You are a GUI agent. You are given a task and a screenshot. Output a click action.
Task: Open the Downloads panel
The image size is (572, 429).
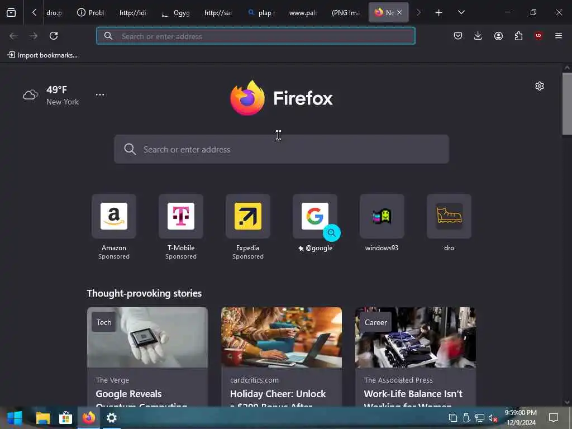[478, 36]
